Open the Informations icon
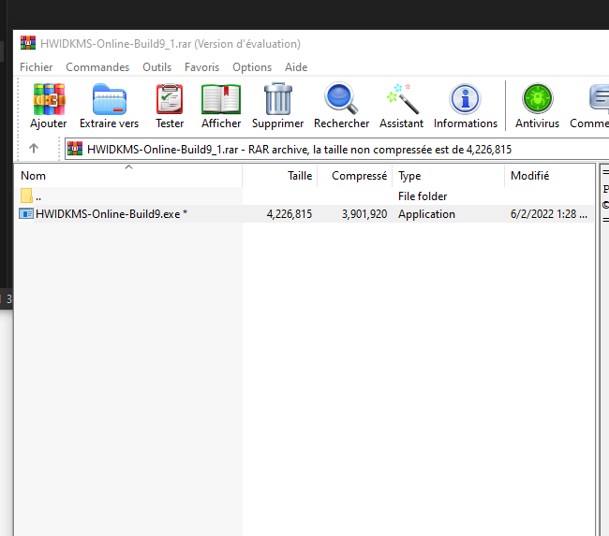Image resolution: width=609 pixels, height=536 pixels. point(465,99)
